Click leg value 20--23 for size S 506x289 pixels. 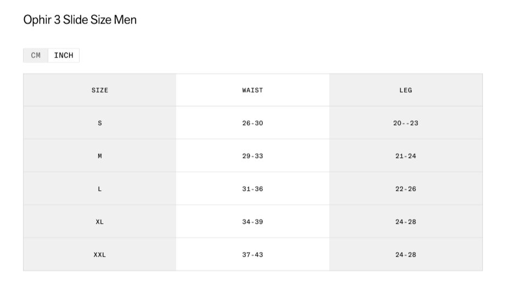coord(406,123)
